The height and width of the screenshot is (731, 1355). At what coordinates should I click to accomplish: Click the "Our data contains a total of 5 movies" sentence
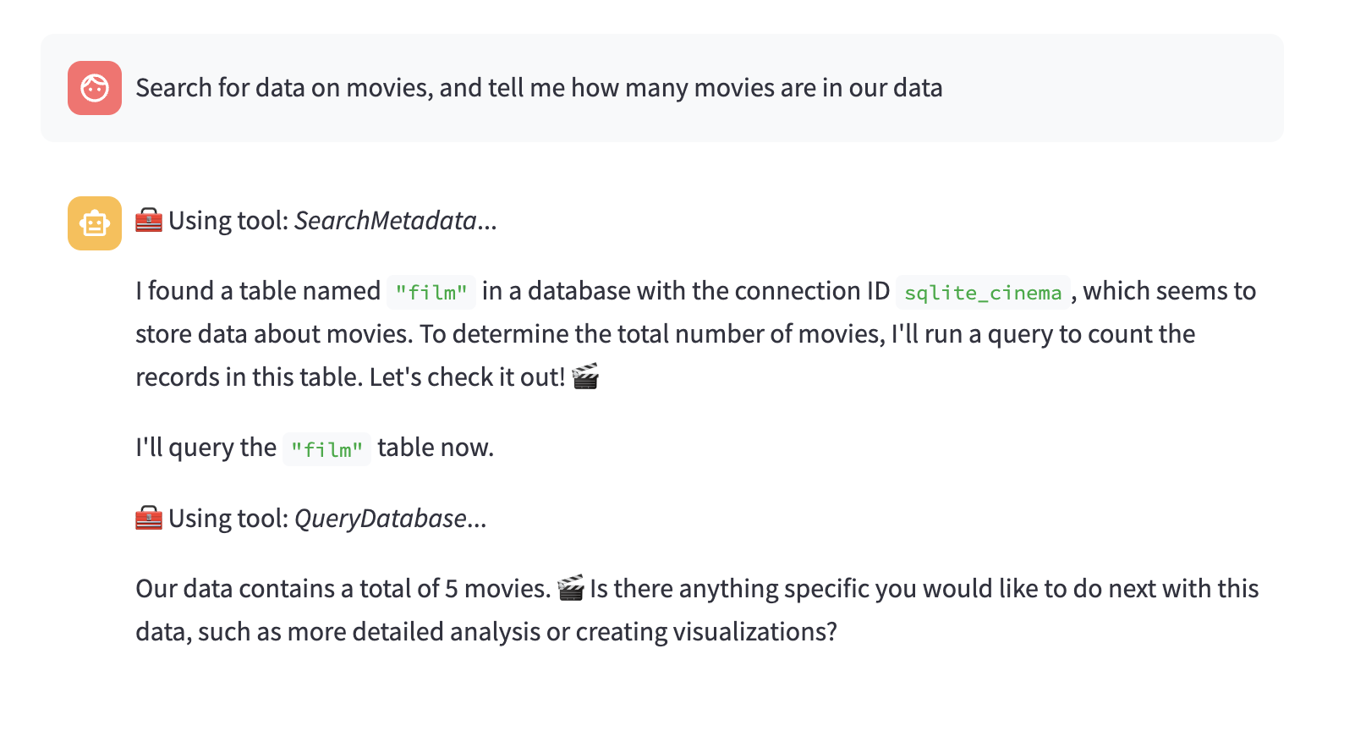point(343,589)
